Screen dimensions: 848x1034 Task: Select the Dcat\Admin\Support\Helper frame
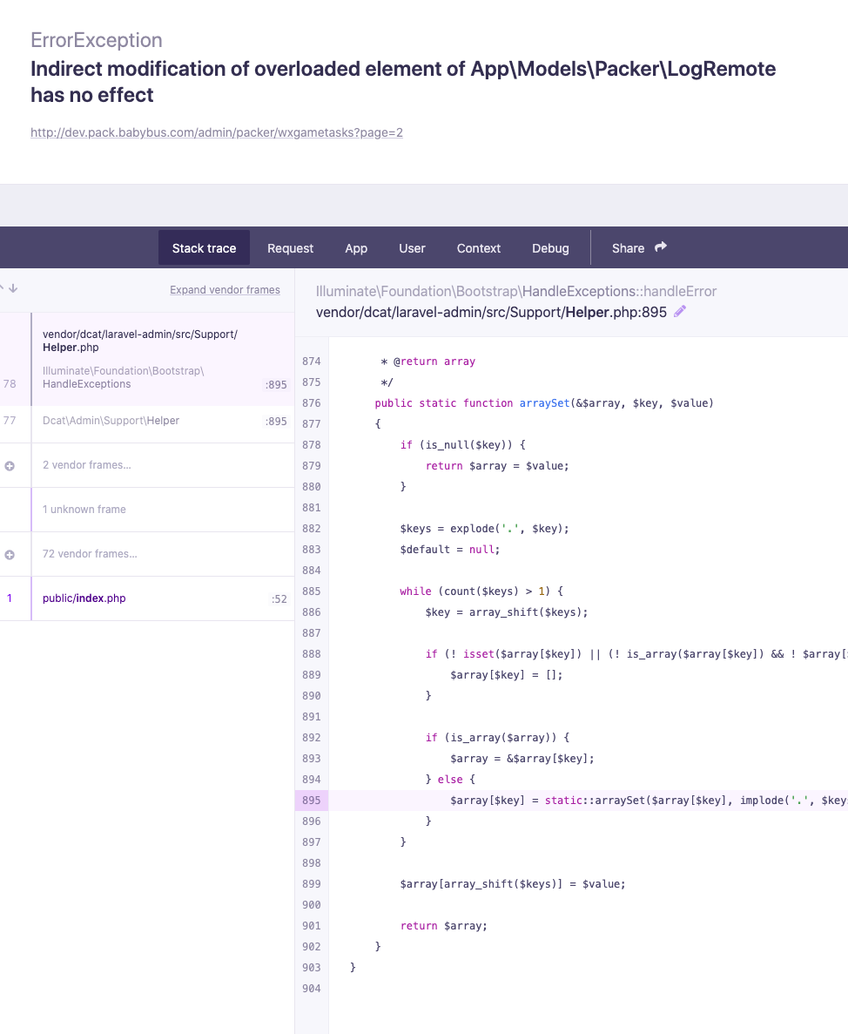pyautogui.click(x=147, y=421)
